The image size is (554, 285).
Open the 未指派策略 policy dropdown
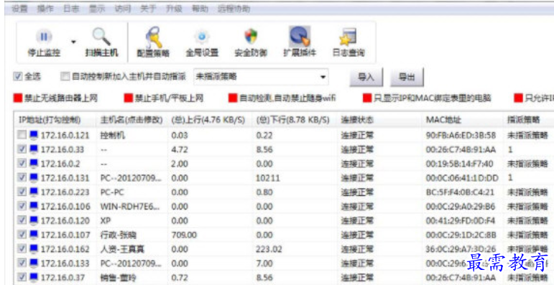(261, 77)
